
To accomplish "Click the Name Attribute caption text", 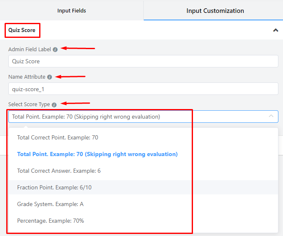I will (x=27, y=77).
